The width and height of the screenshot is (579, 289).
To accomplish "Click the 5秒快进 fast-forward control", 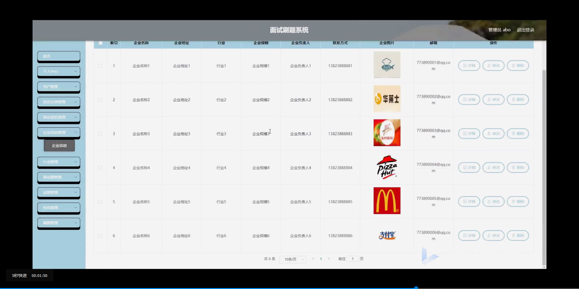I will [x=20, y=275].
